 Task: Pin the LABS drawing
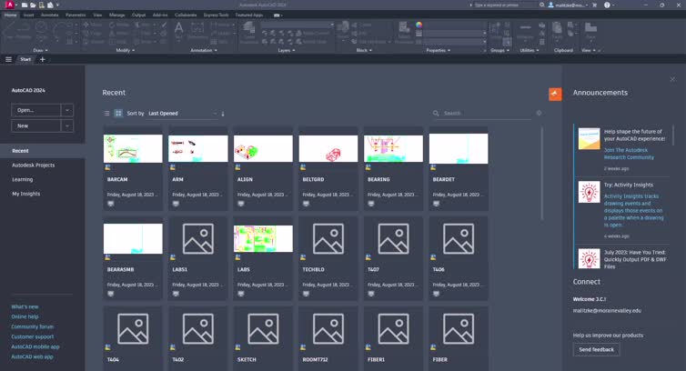tap(238, 257)
